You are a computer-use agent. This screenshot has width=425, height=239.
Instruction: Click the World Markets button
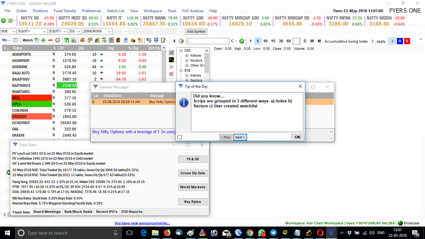click(193, 187)
